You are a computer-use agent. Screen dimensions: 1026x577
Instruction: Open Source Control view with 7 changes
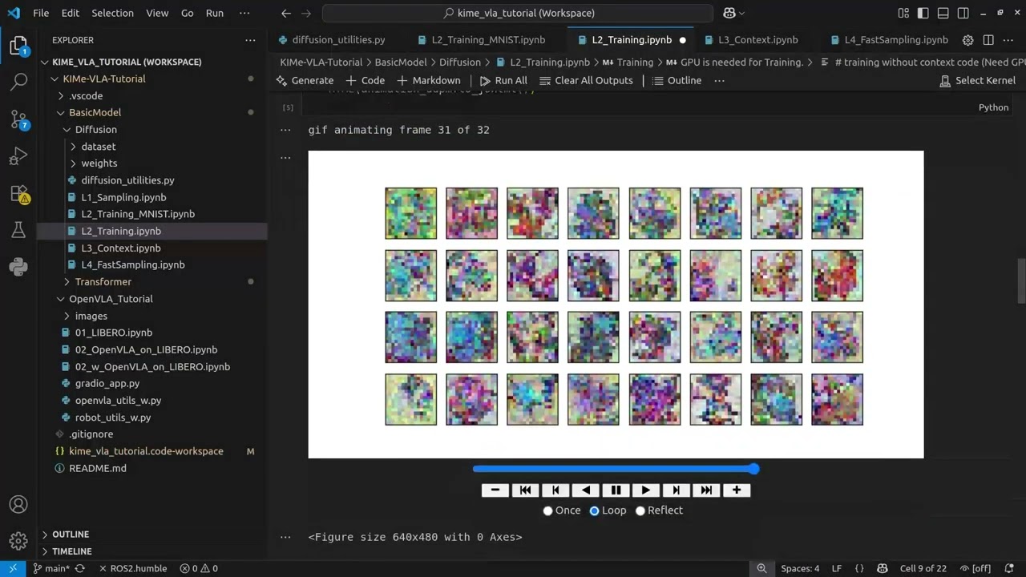[x=18, y=119]
